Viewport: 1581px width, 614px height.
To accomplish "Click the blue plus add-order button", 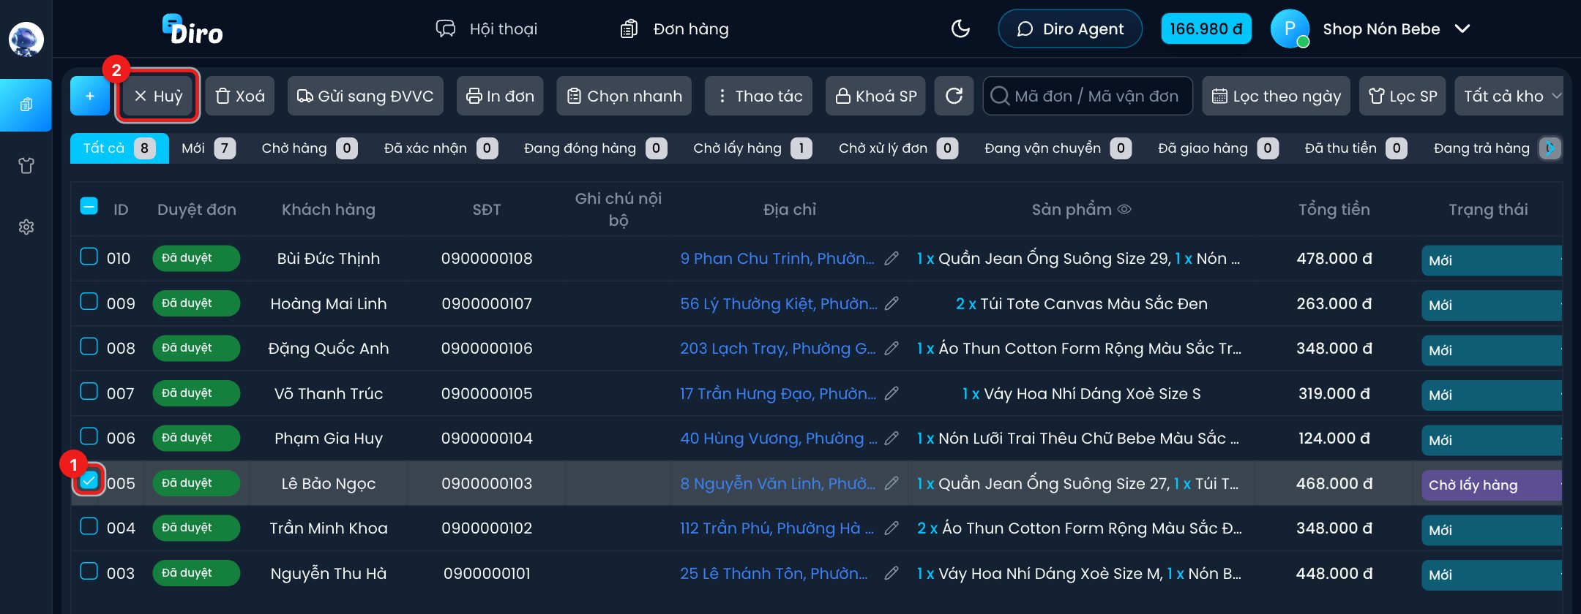I will point(90,96).
